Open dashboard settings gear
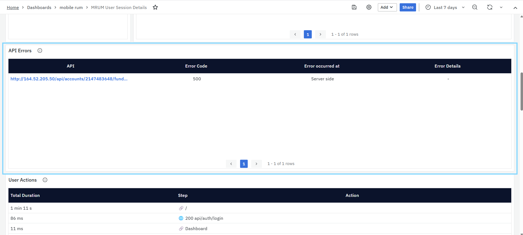 tap(369, 7)
